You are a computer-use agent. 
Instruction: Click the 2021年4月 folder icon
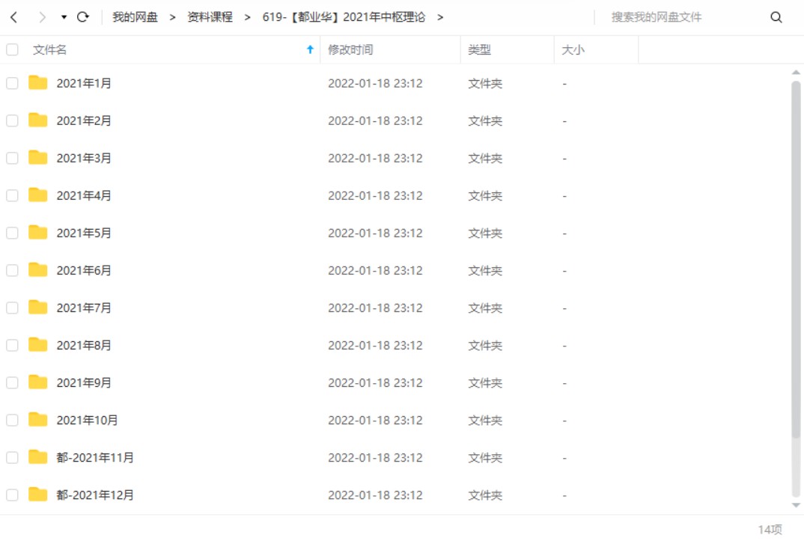point(38,195)
